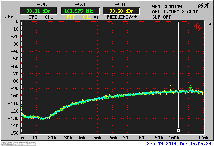Click the small marker at graph bottom-left
The height and width of the screenshot is (146, 214).
[x=22, y=130]
